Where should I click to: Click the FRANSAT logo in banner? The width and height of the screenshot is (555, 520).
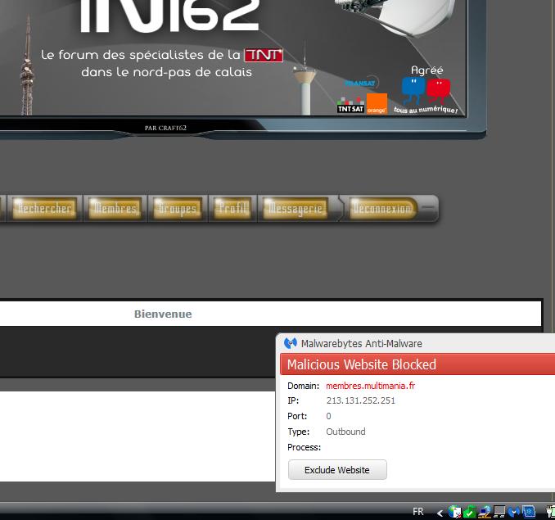(x=361, y=84)
